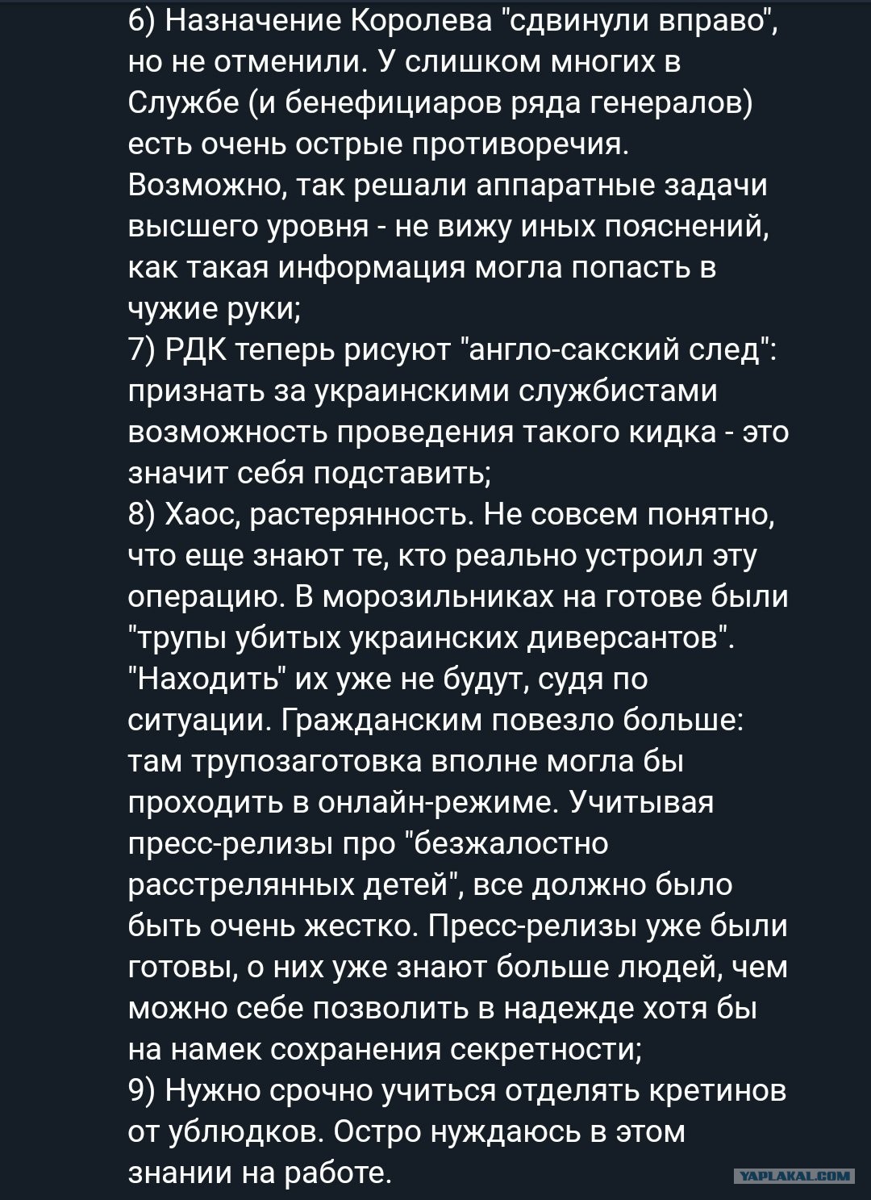Click the line "операцию. В морозильниках на готове были"

[x=458, y=596]
